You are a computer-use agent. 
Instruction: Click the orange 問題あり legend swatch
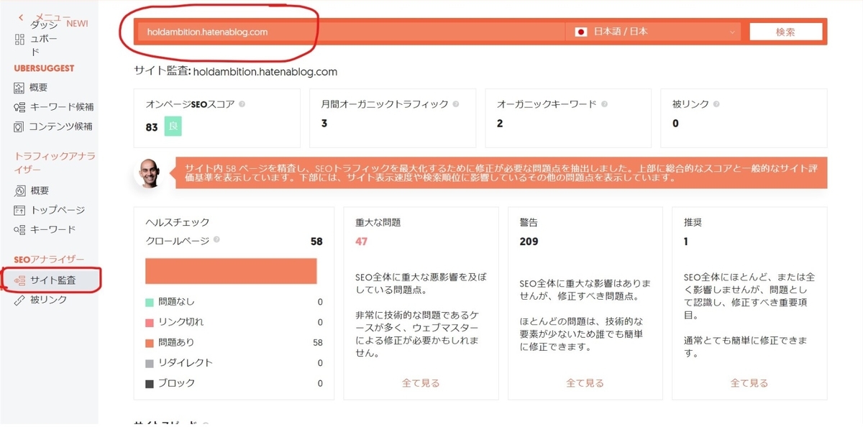[x=150, y=342]
